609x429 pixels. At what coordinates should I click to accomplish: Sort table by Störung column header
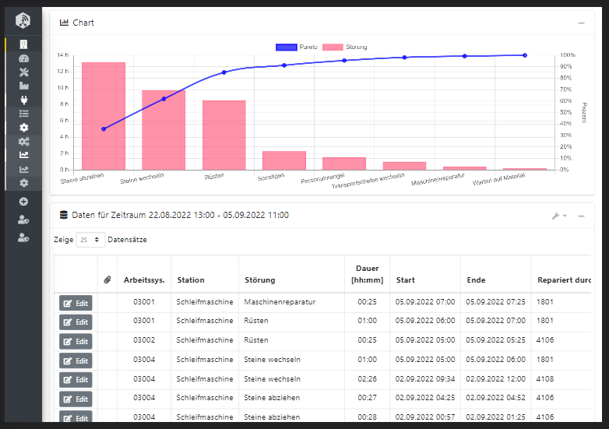[x=259, y=280]
